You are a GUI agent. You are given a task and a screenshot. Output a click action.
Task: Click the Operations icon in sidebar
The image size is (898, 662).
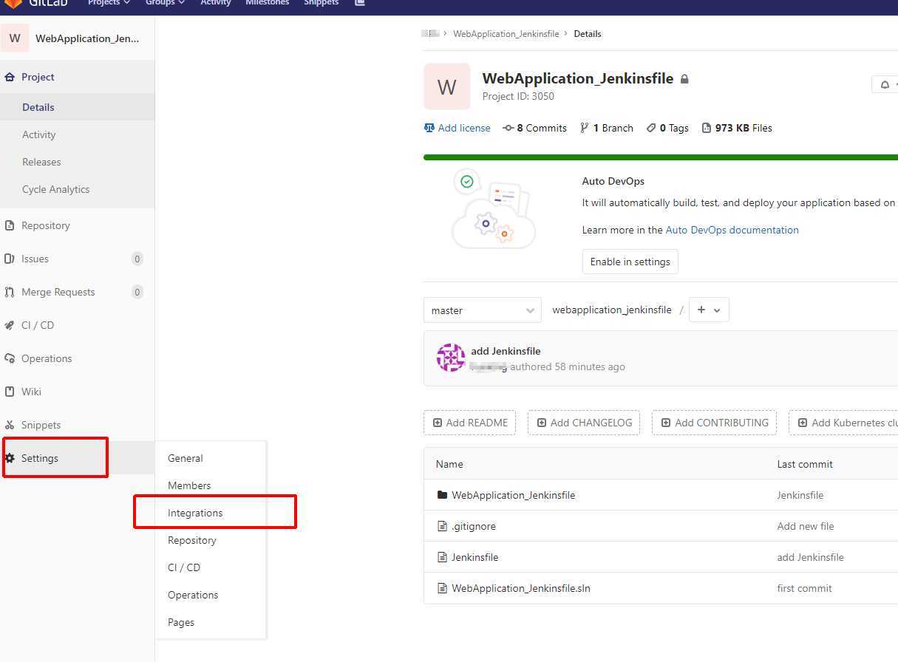pos(10,358)
